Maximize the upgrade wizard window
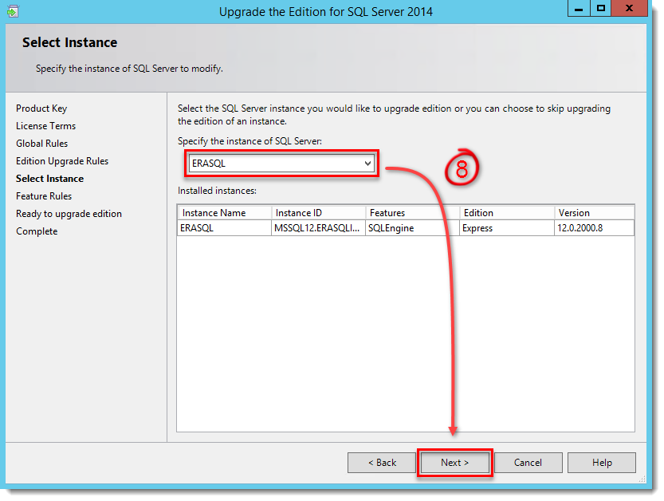Screen dimensions: 664x501 click(601, 8)
